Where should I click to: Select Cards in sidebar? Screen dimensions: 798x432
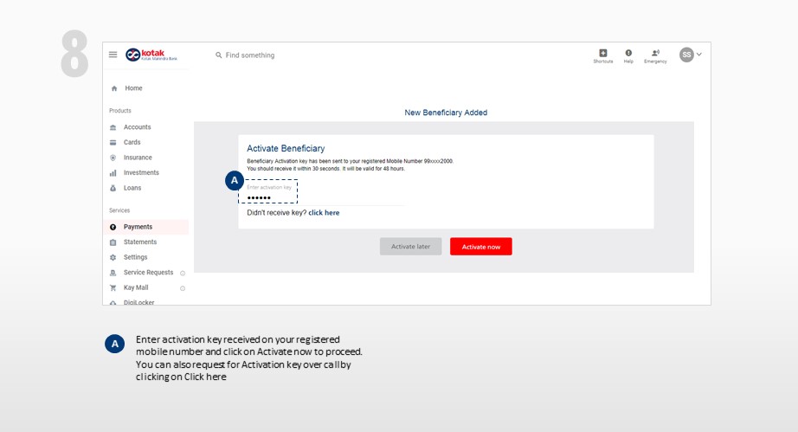132,142
